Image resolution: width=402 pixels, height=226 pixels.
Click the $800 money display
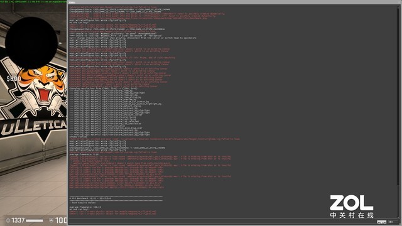click(14, 78)
